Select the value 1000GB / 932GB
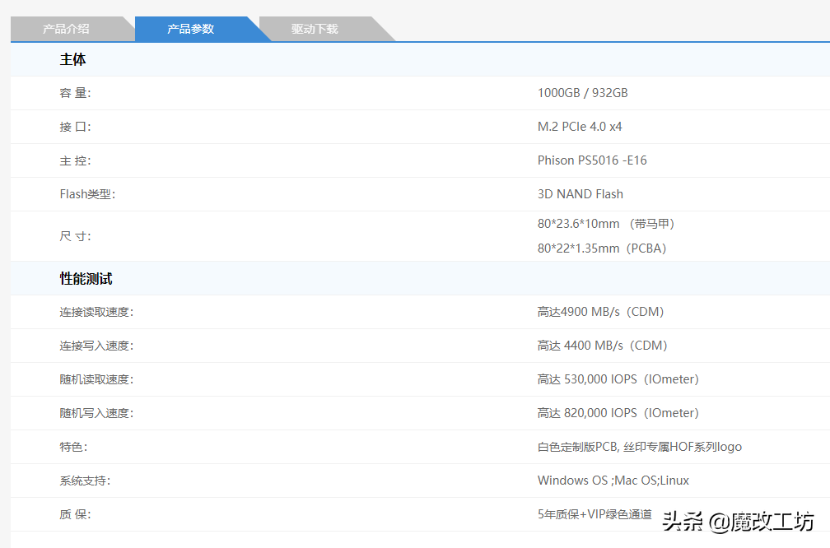The height and width of the screenshot is (548, 830). 583,93
